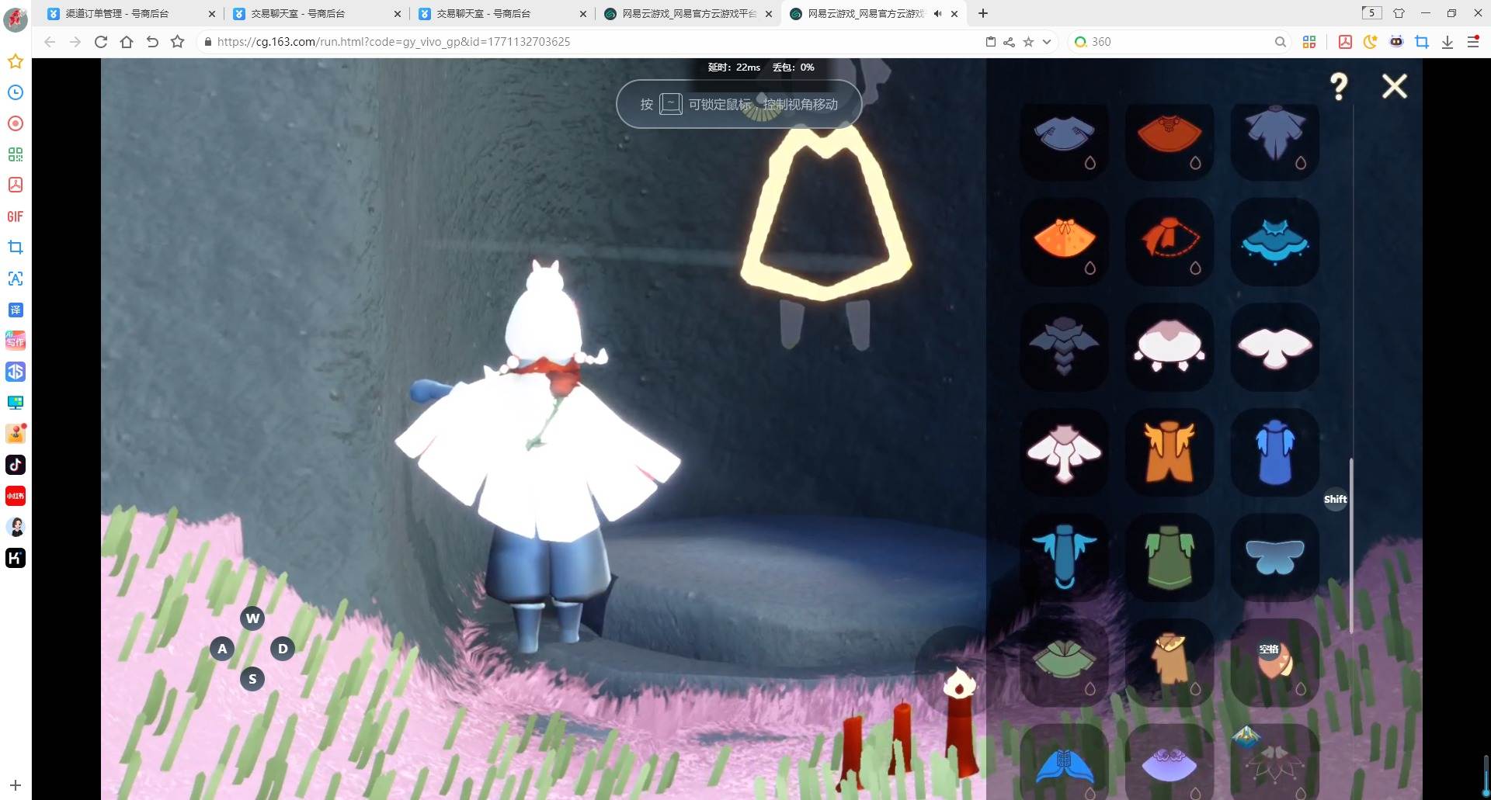Viewport: 1491px width, 800px height.
Task: Select the teal anchor-shaped cape
Action: (1064, 557)
